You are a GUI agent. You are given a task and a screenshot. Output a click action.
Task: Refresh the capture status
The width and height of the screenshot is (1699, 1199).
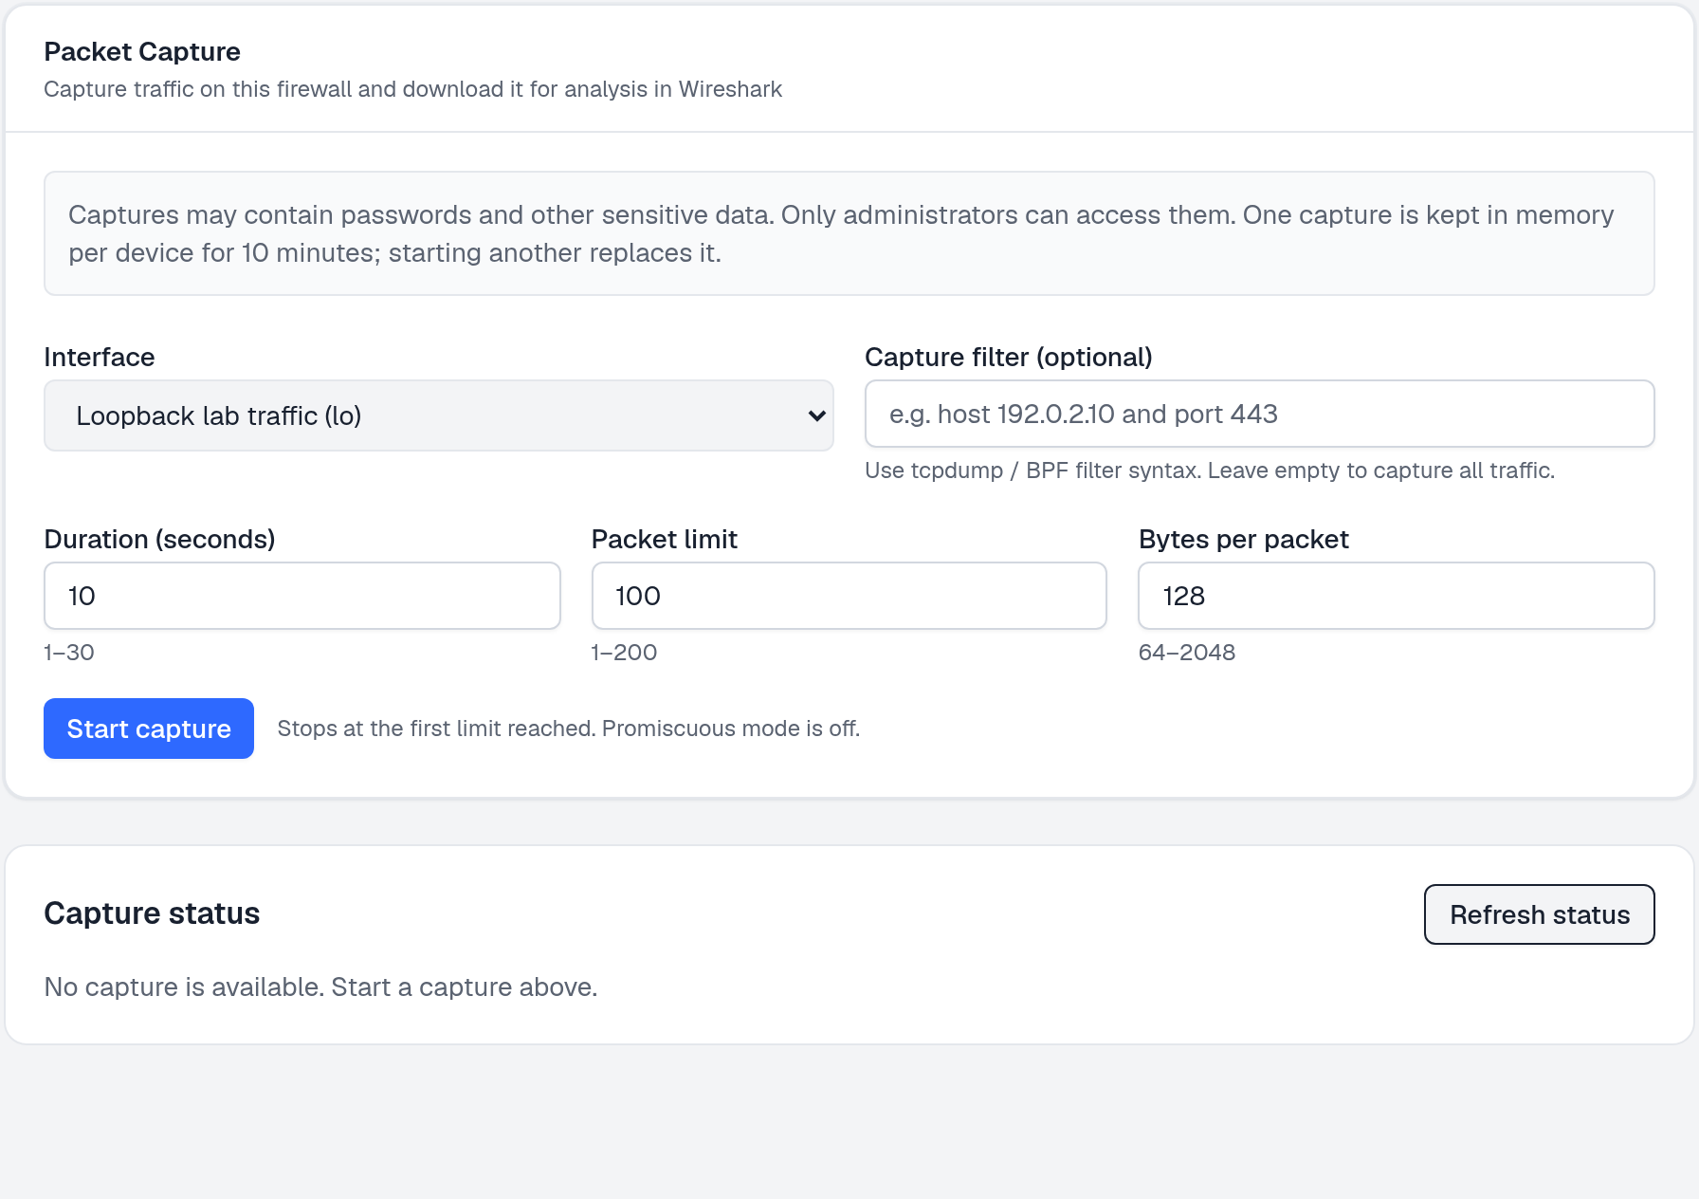pyautogui.click(x=1540, y=914)
